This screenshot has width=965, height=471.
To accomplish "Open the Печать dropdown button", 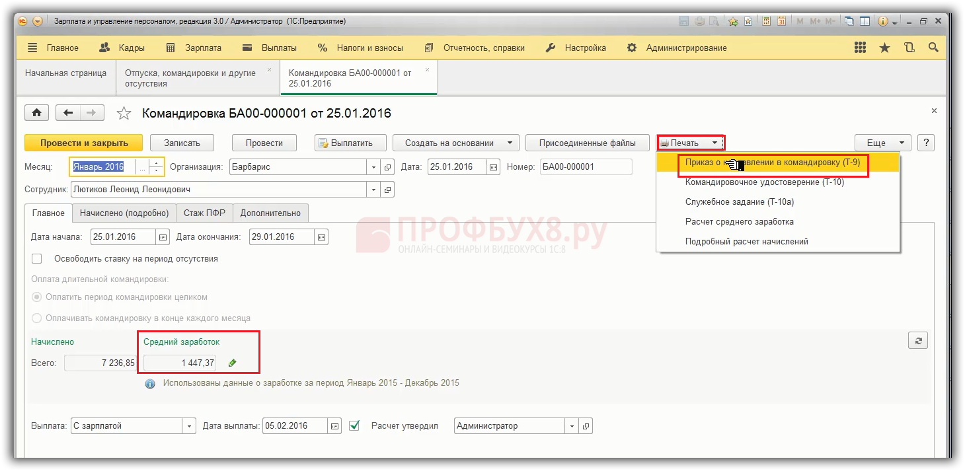I will (691, 143).
